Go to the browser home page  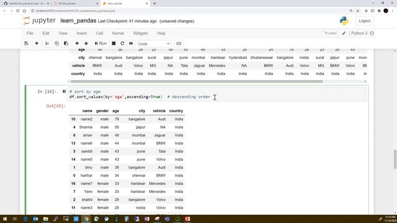pyautogui.click(x=24, y=11)
